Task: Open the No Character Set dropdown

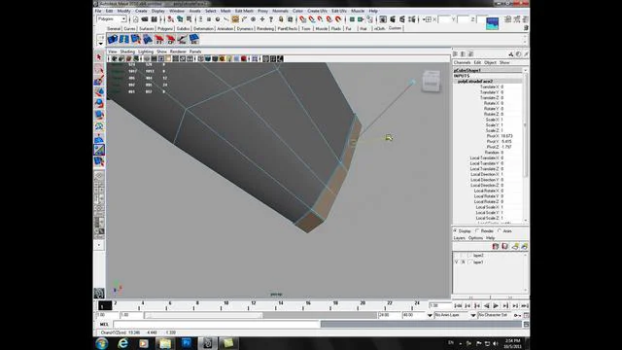Action: coord(495,315)
